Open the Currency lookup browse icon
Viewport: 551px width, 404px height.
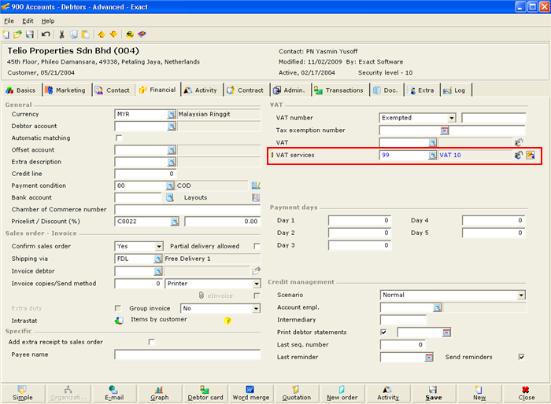pyautogui.click(x=171, y=115)
